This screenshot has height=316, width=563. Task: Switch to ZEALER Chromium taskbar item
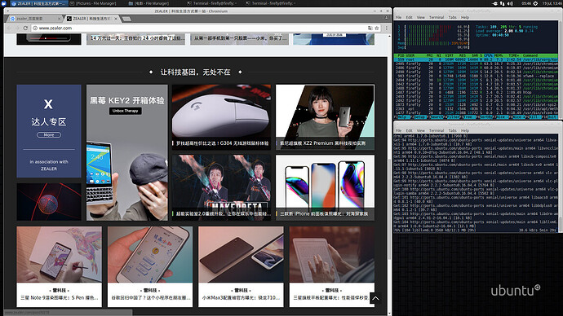tap(38, 3)
